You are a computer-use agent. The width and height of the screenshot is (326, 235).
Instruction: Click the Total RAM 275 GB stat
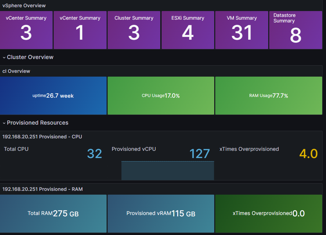coord(53,214)
